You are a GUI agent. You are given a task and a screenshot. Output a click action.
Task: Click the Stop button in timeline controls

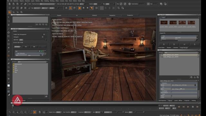tap(193, 107)
